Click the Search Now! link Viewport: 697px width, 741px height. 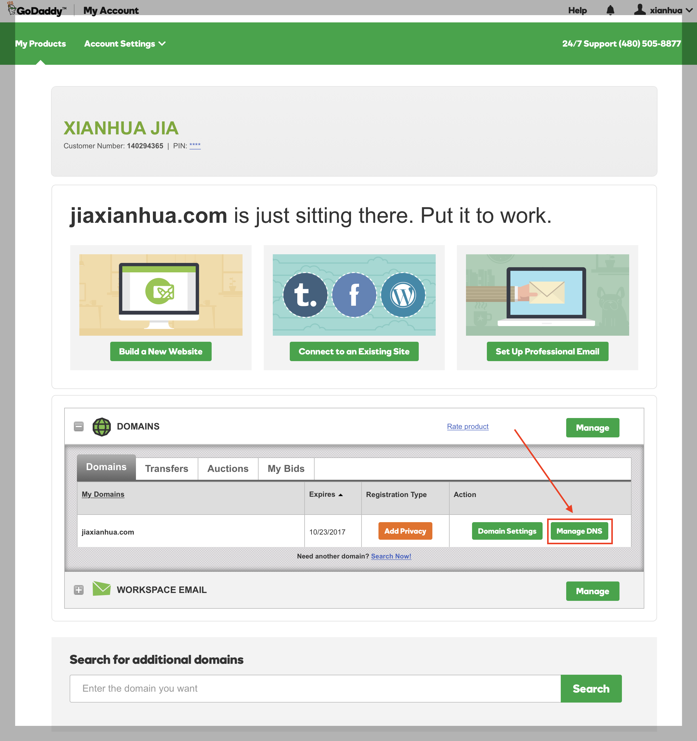(x=391, y=556)
